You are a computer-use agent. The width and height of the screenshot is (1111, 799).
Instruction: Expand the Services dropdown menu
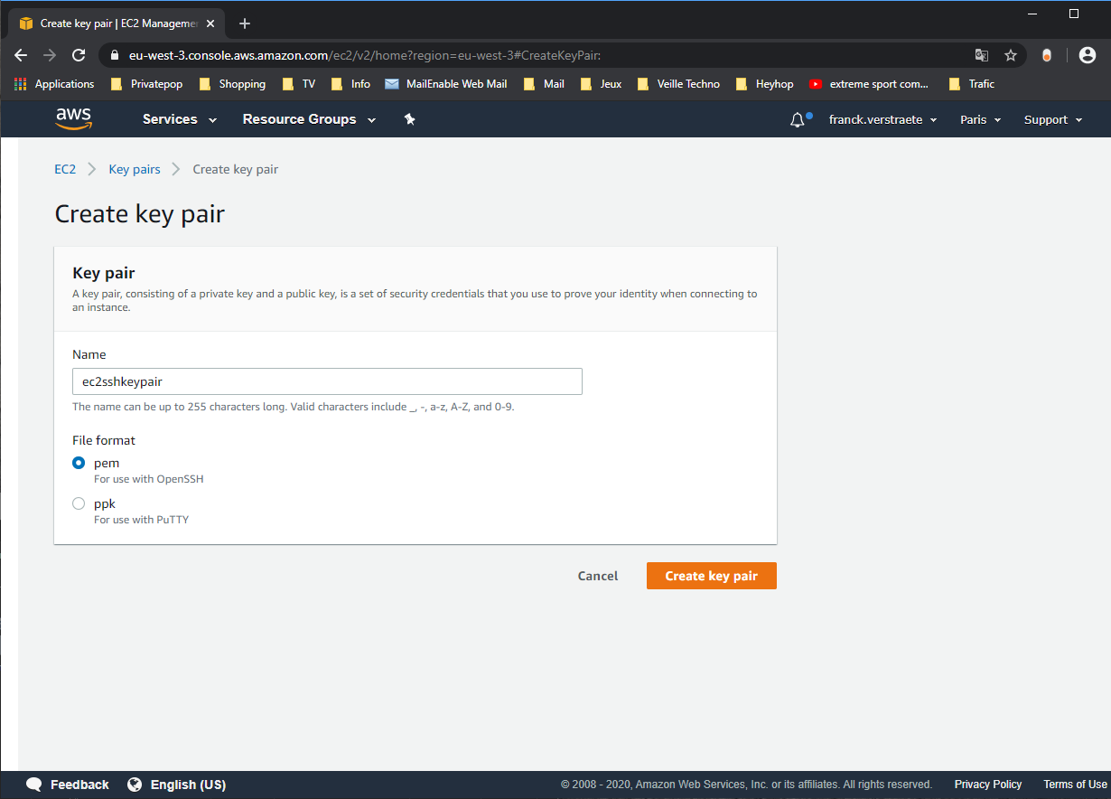click(180, 119)
